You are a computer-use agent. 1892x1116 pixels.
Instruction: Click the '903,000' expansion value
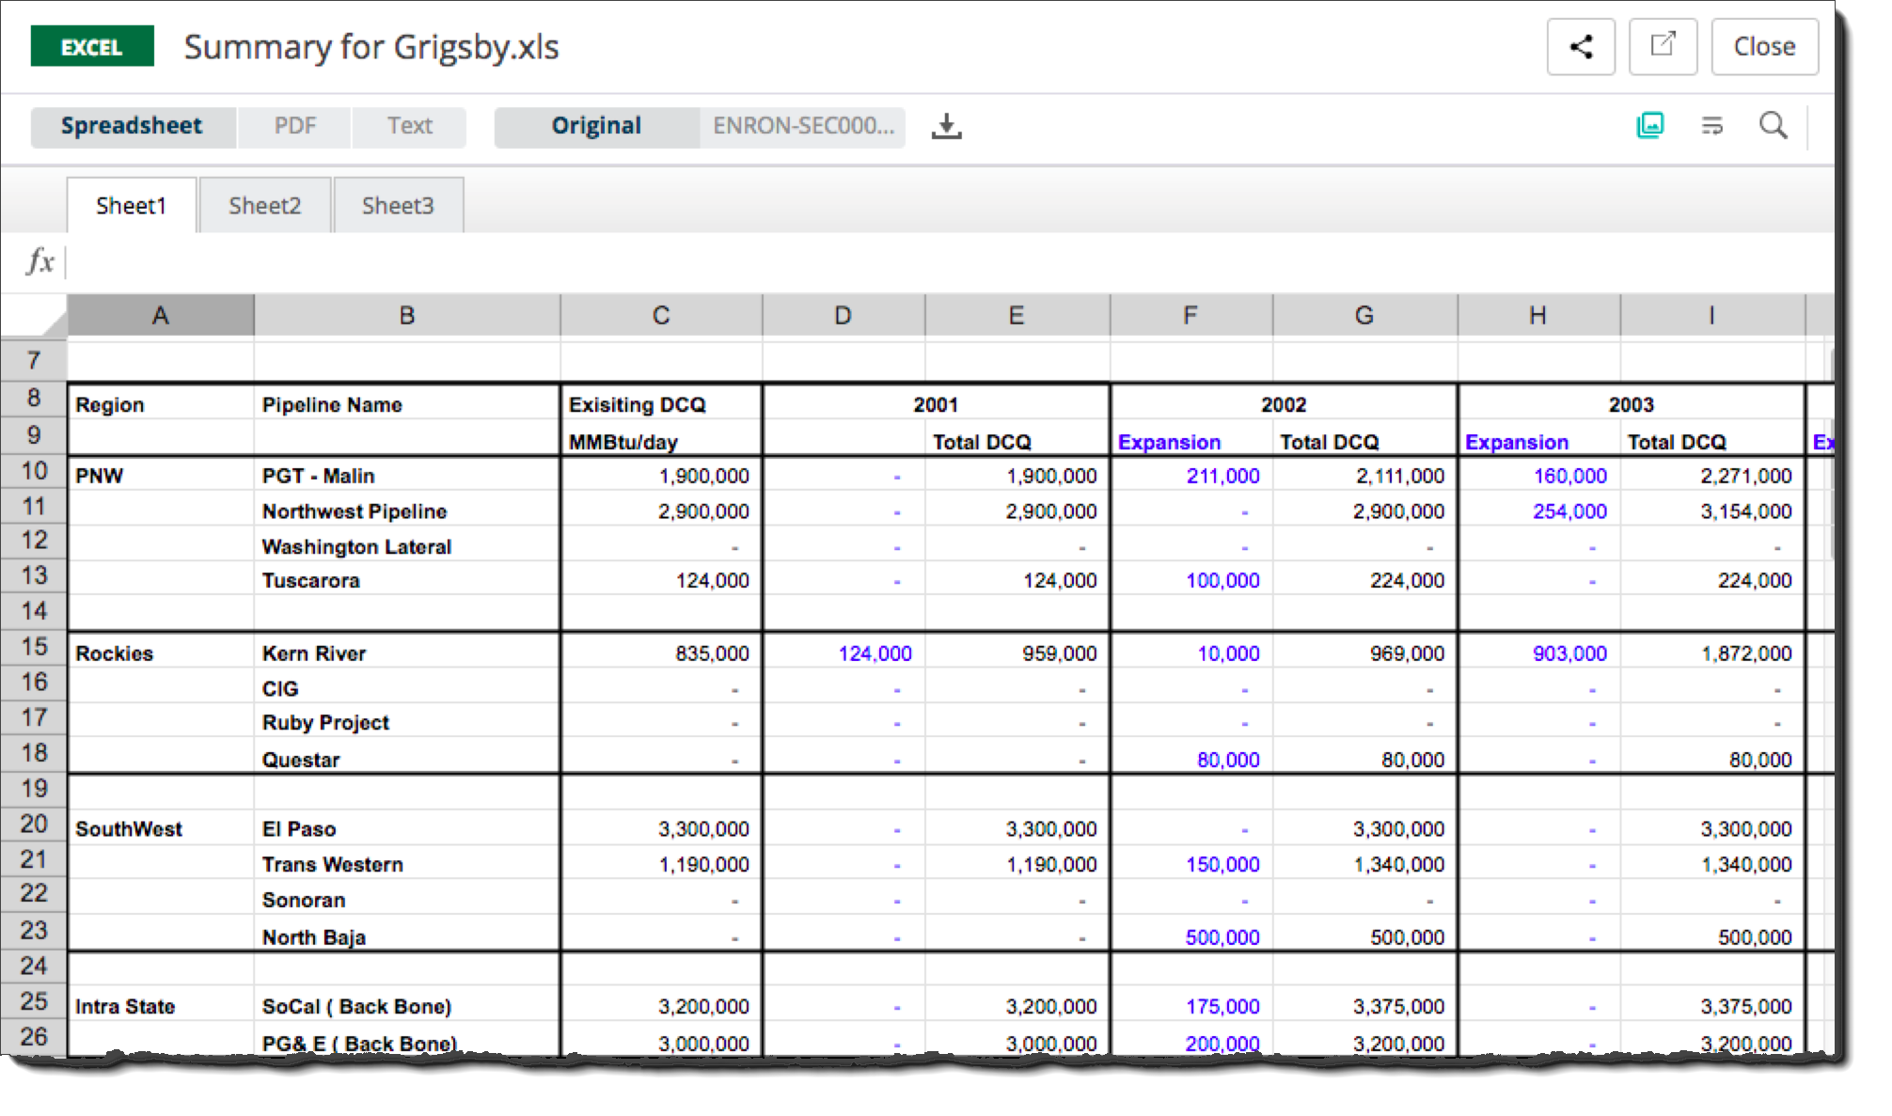pyautogui.click(x=1569, y=653)
